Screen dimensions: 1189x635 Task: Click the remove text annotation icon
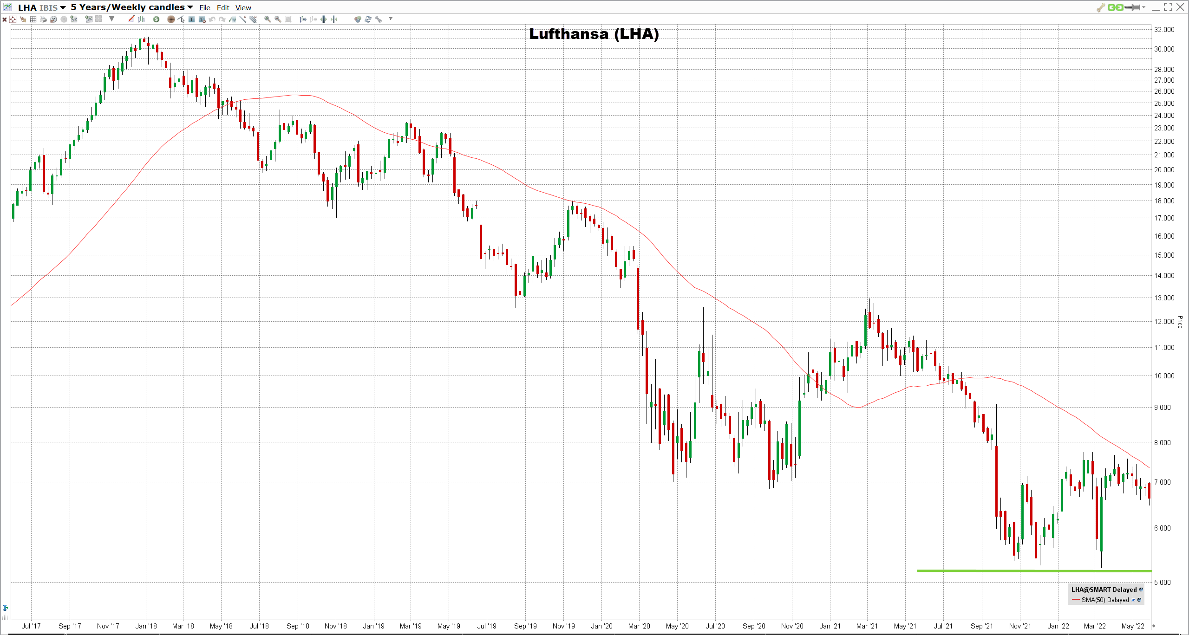click(202, 19)
